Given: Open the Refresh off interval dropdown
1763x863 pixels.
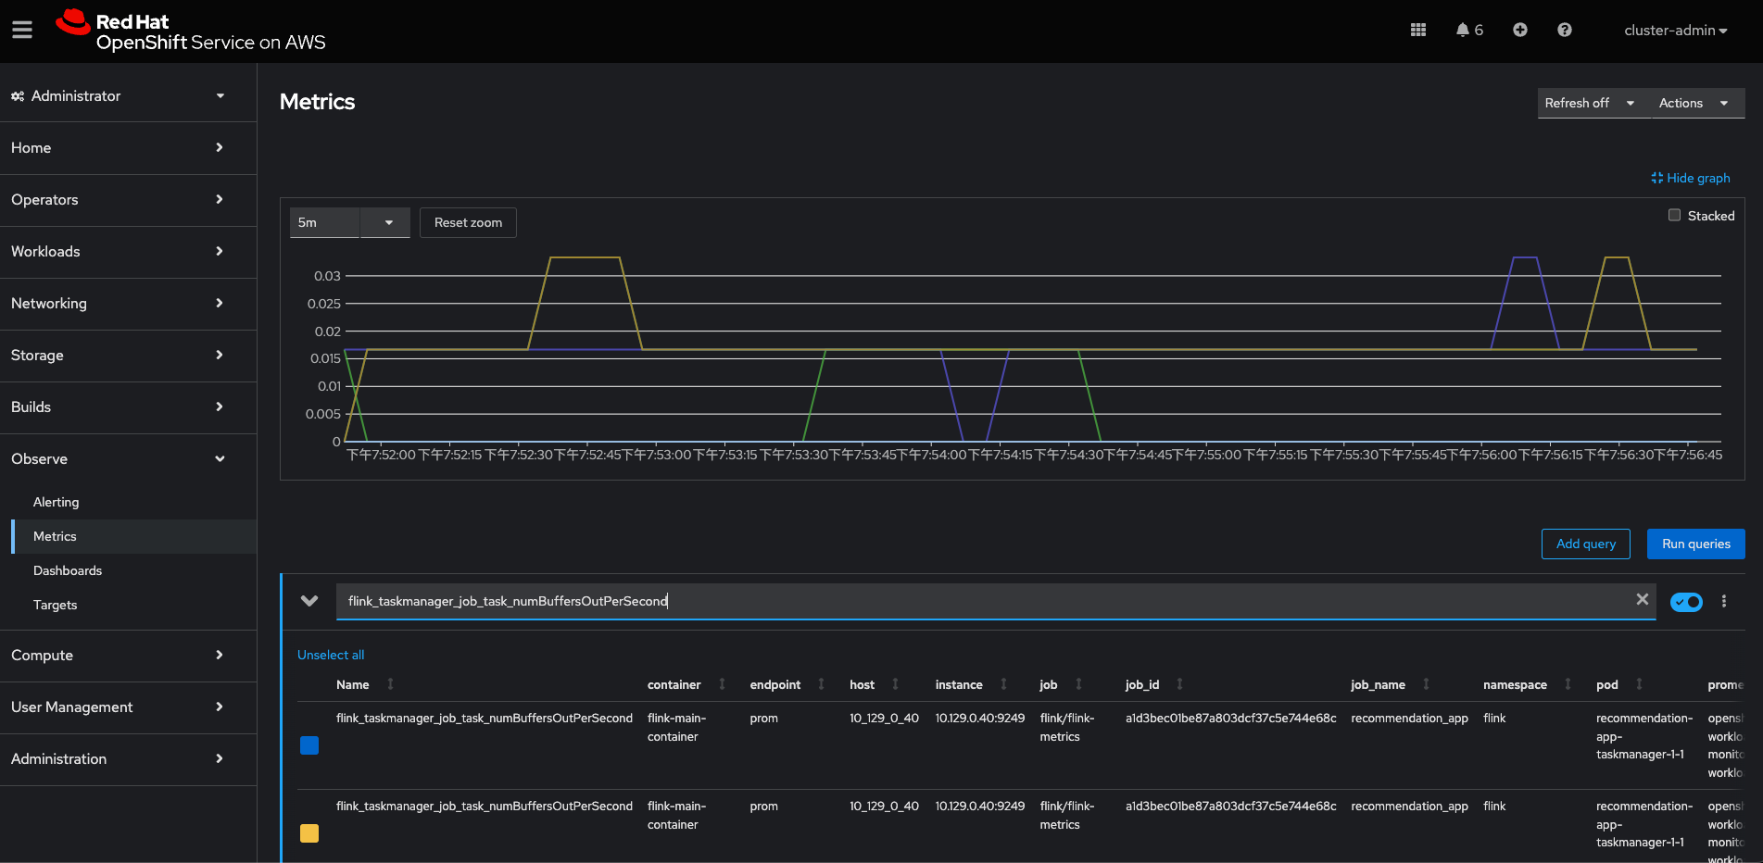Looking at the screenshot, I should click(x=1589, y=103).
